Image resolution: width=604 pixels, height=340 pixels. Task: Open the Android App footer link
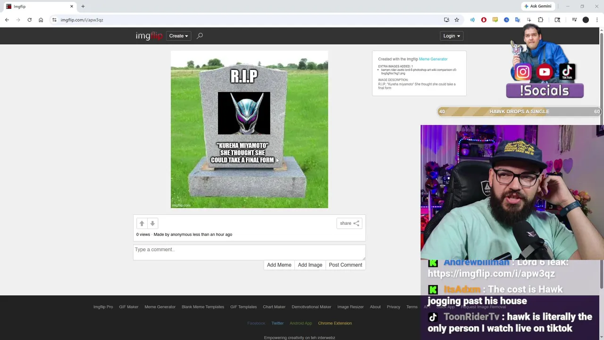click(301, 323)
